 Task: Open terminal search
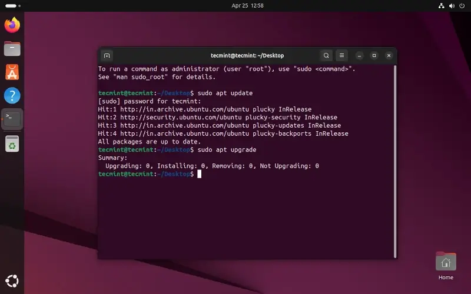pos(326,55)
